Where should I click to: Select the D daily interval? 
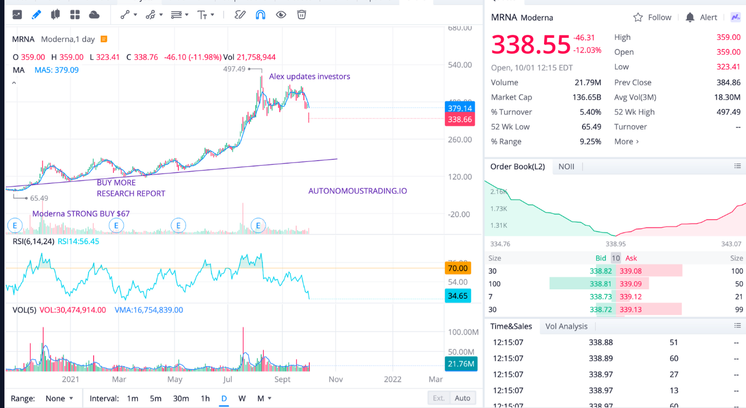tap(224, 398)
